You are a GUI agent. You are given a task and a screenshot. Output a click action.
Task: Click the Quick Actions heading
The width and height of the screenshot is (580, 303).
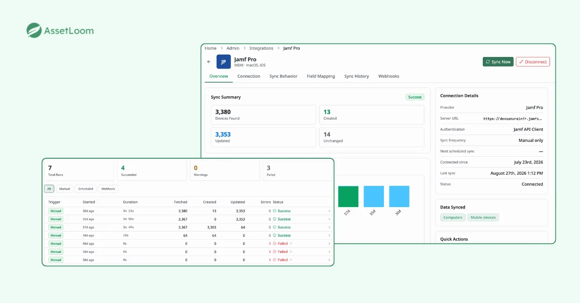[x=454, y=239]
